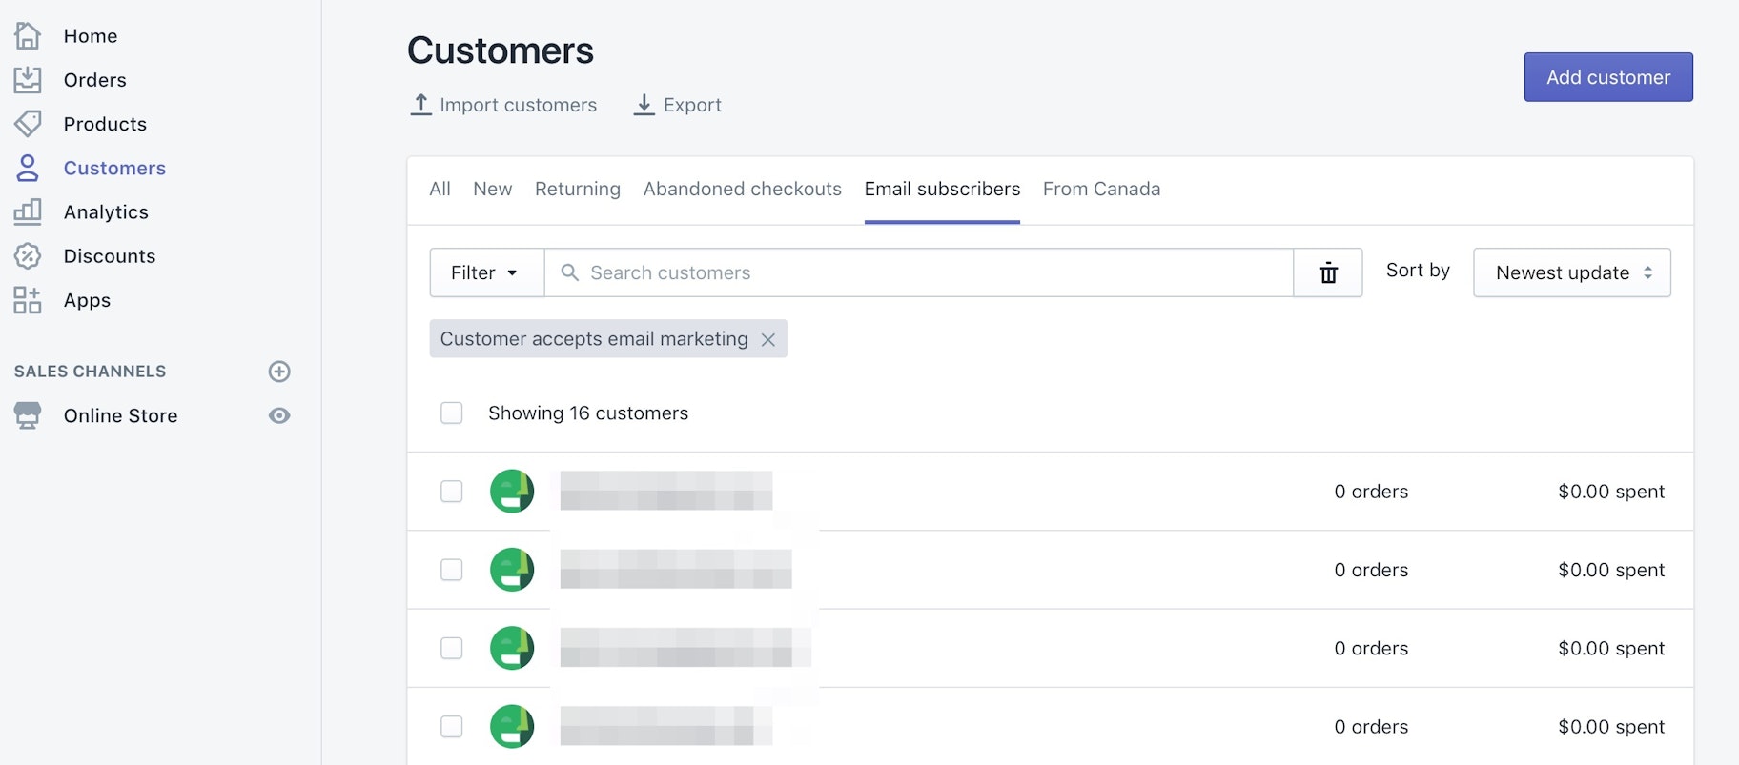
Task: Click the Products tag icon
Action: [28, 124]
